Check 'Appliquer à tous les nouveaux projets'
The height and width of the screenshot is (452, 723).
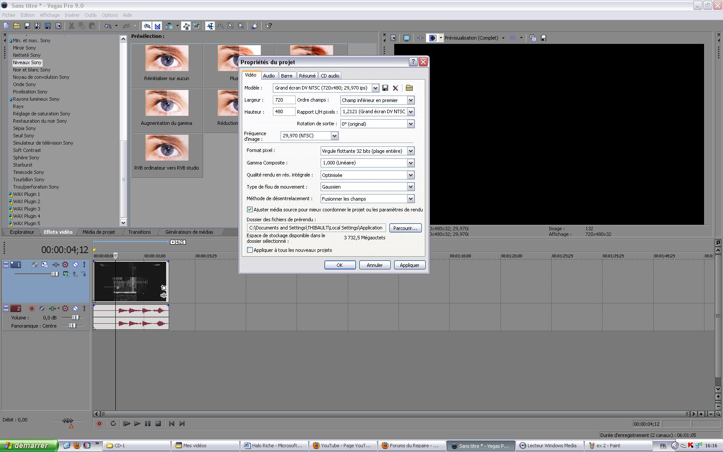[x=250, y=250]
